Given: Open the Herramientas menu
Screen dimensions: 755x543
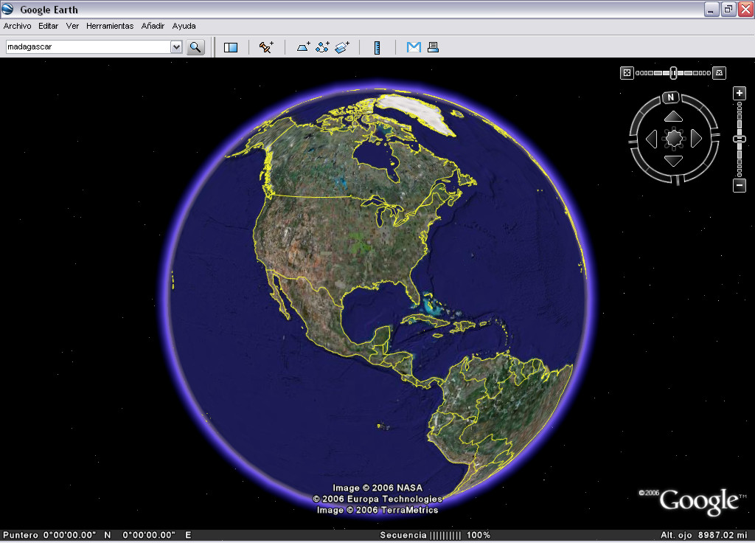Looking at the screenshot, I should 110,26.
